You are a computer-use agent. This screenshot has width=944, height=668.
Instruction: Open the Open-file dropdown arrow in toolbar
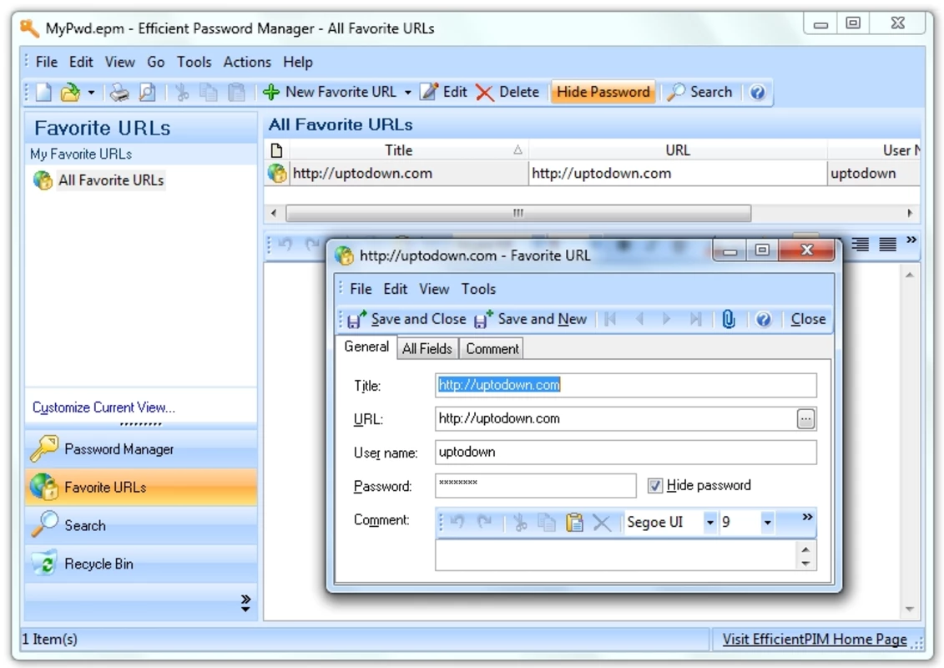tap(91, 93)
